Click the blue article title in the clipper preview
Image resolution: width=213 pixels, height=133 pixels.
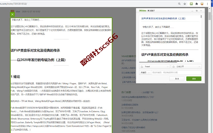pos(163,18)
